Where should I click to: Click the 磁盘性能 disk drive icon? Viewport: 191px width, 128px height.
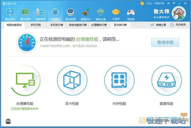click(x=167, y=80)
